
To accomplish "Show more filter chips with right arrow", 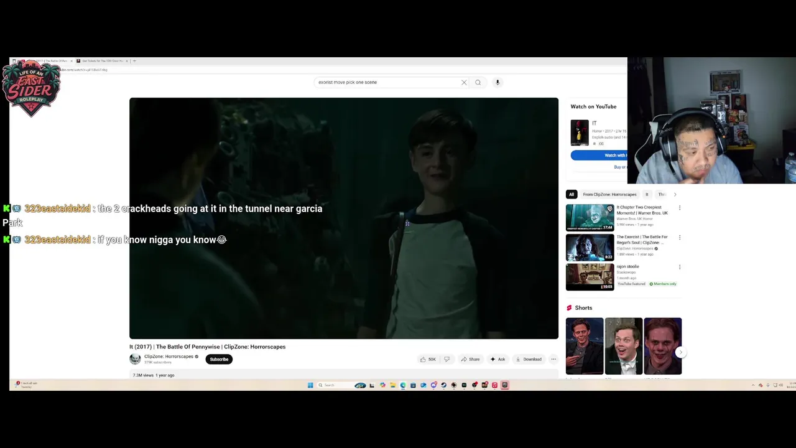I will pos(675,194).
